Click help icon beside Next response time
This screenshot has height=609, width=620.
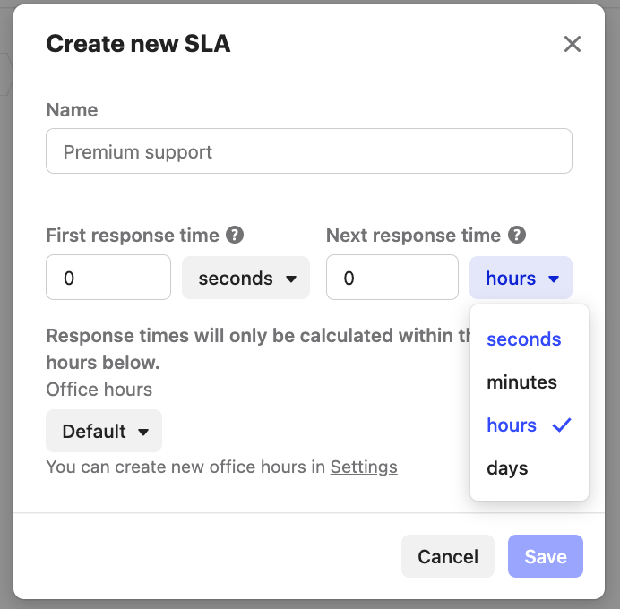pyautogui.click(x=517, y=236)
